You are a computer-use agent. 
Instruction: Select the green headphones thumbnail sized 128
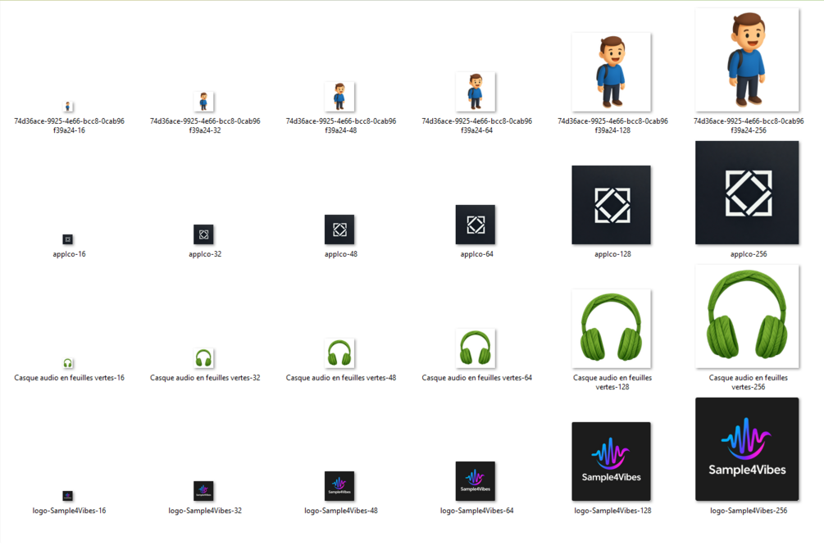click(x=611, y=329)
